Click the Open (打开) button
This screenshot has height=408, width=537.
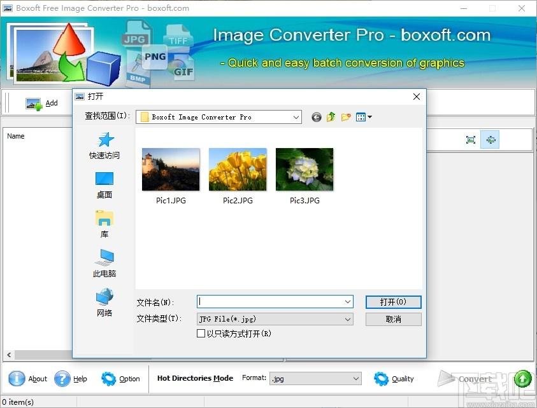click(394, 302)
